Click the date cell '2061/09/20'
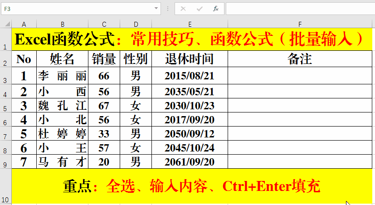Image resolution: width=375 pixels, height=205 pixels. 190,161
